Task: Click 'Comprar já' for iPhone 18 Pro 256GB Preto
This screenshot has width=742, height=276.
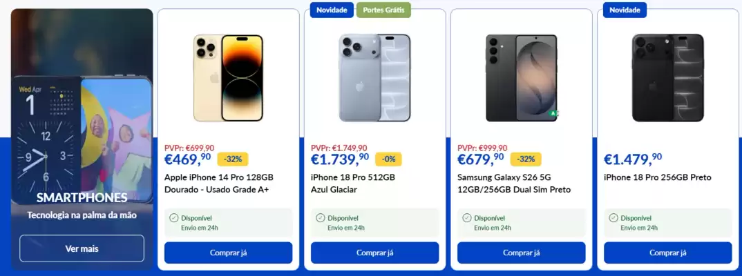Action: pos(667,253)
